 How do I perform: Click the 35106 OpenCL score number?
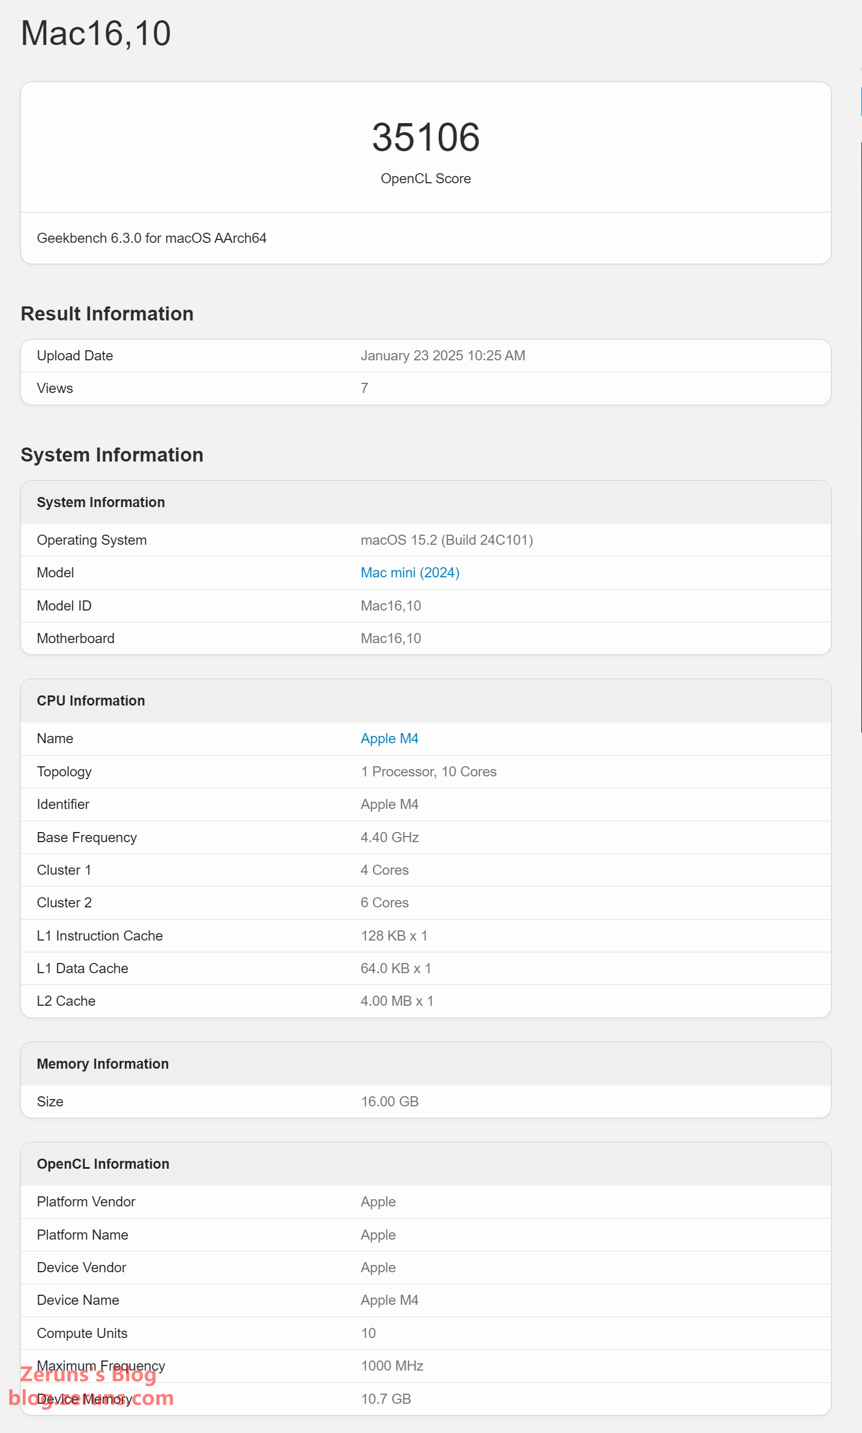425,138
